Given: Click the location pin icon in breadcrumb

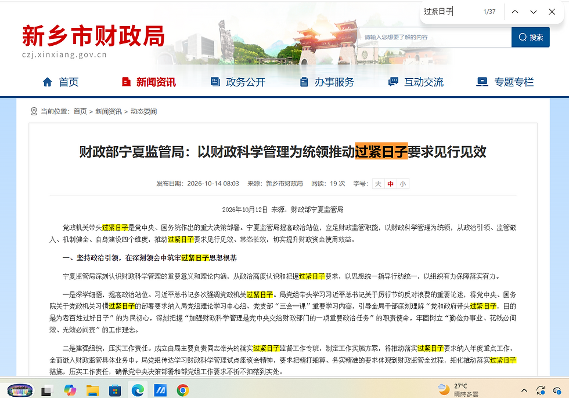Looking at the screenshot, I should [x=34, y=111].
